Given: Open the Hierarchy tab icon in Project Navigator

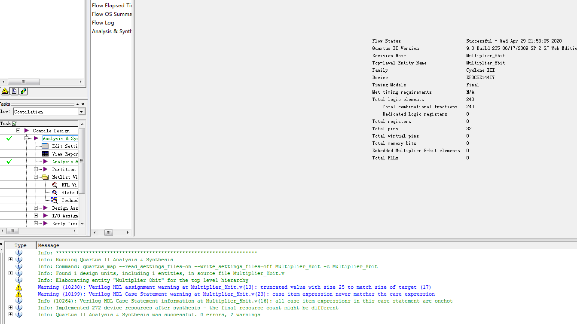Looking at the screenshot, I should (5, 91).
